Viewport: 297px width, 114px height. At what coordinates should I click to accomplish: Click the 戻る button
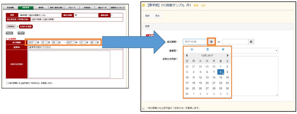157,16
